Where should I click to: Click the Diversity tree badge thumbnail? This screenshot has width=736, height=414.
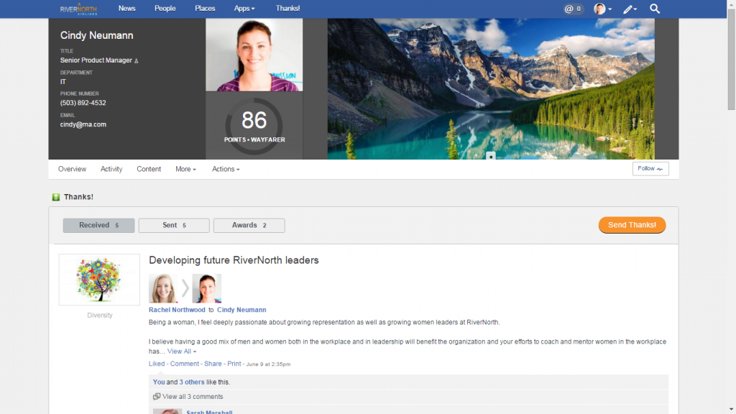[x=99, y=280]
